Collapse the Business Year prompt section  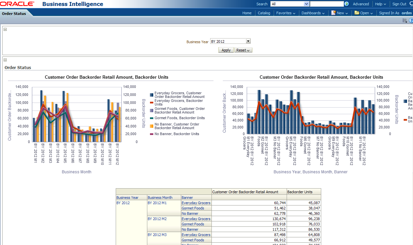coord(5,29)
